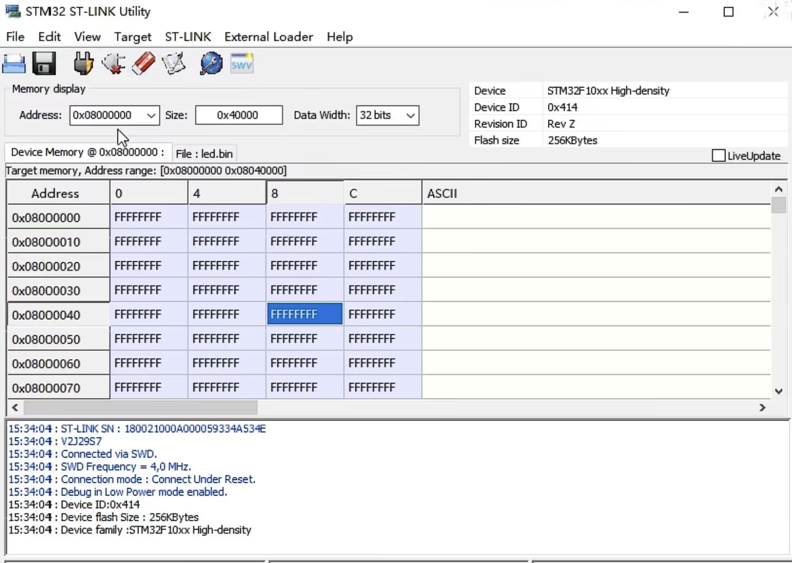Open the View menu
Screen dimensions: 792x563
[x=87, y=37]
